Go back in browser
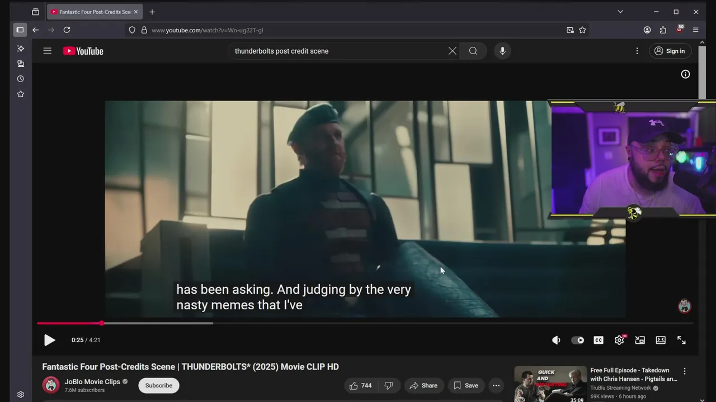The image size is (716, 402). point(36,30)
